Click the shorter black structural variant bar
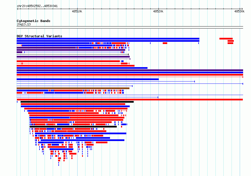The width and height of the screenshot is (251, 176). pyautogui.click(x=73, y=127)
